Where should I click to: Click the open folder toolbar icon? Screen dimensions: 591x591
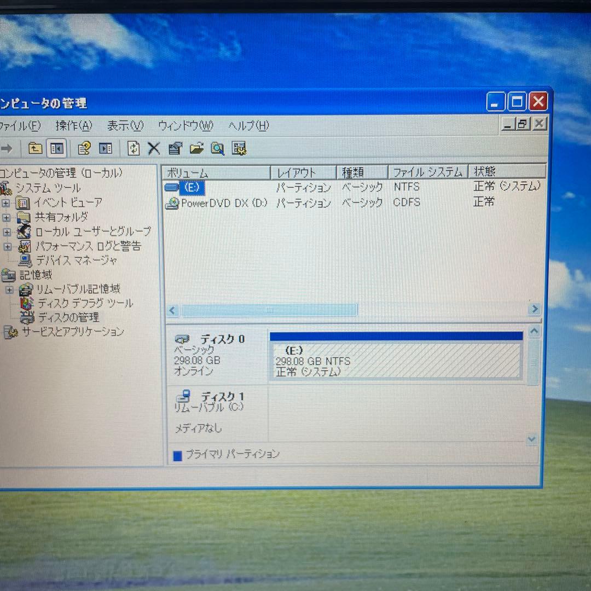coord(197,148)
